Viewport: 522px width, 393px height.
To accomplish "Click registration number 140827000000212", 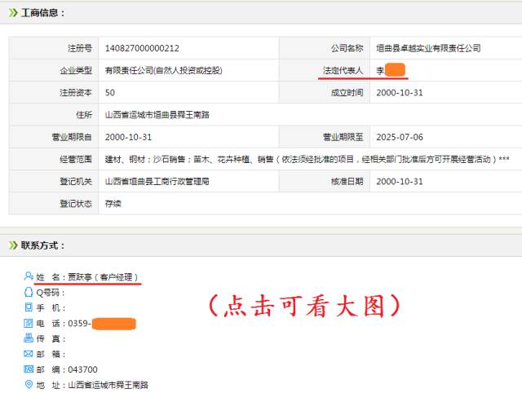I will pyautogui.click(x=144, y=49).
